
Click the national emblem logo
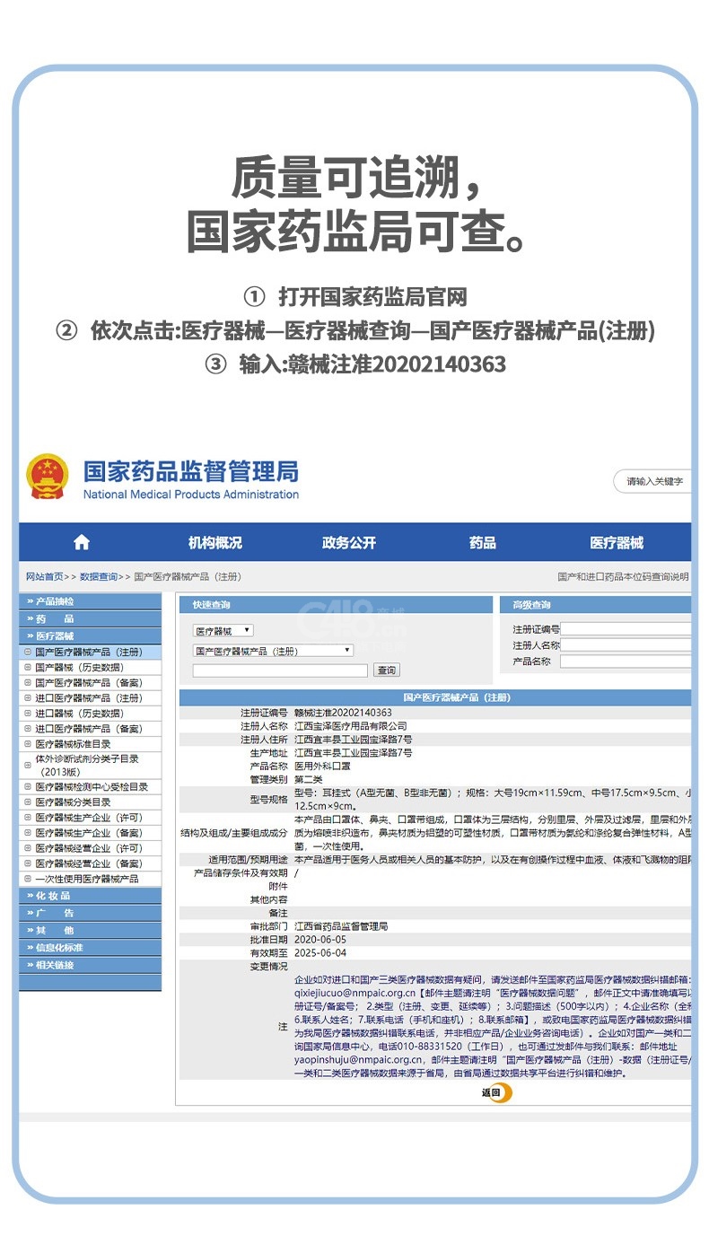tap(47, 477)
